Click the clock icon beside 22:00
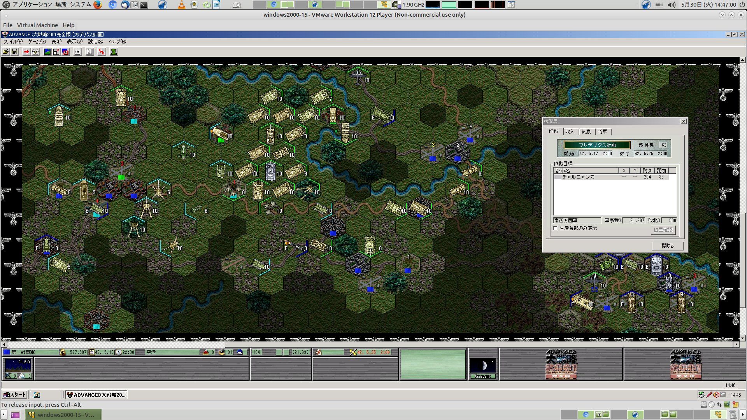This screenshot has height=420, width=747. (x=119, y=352)
